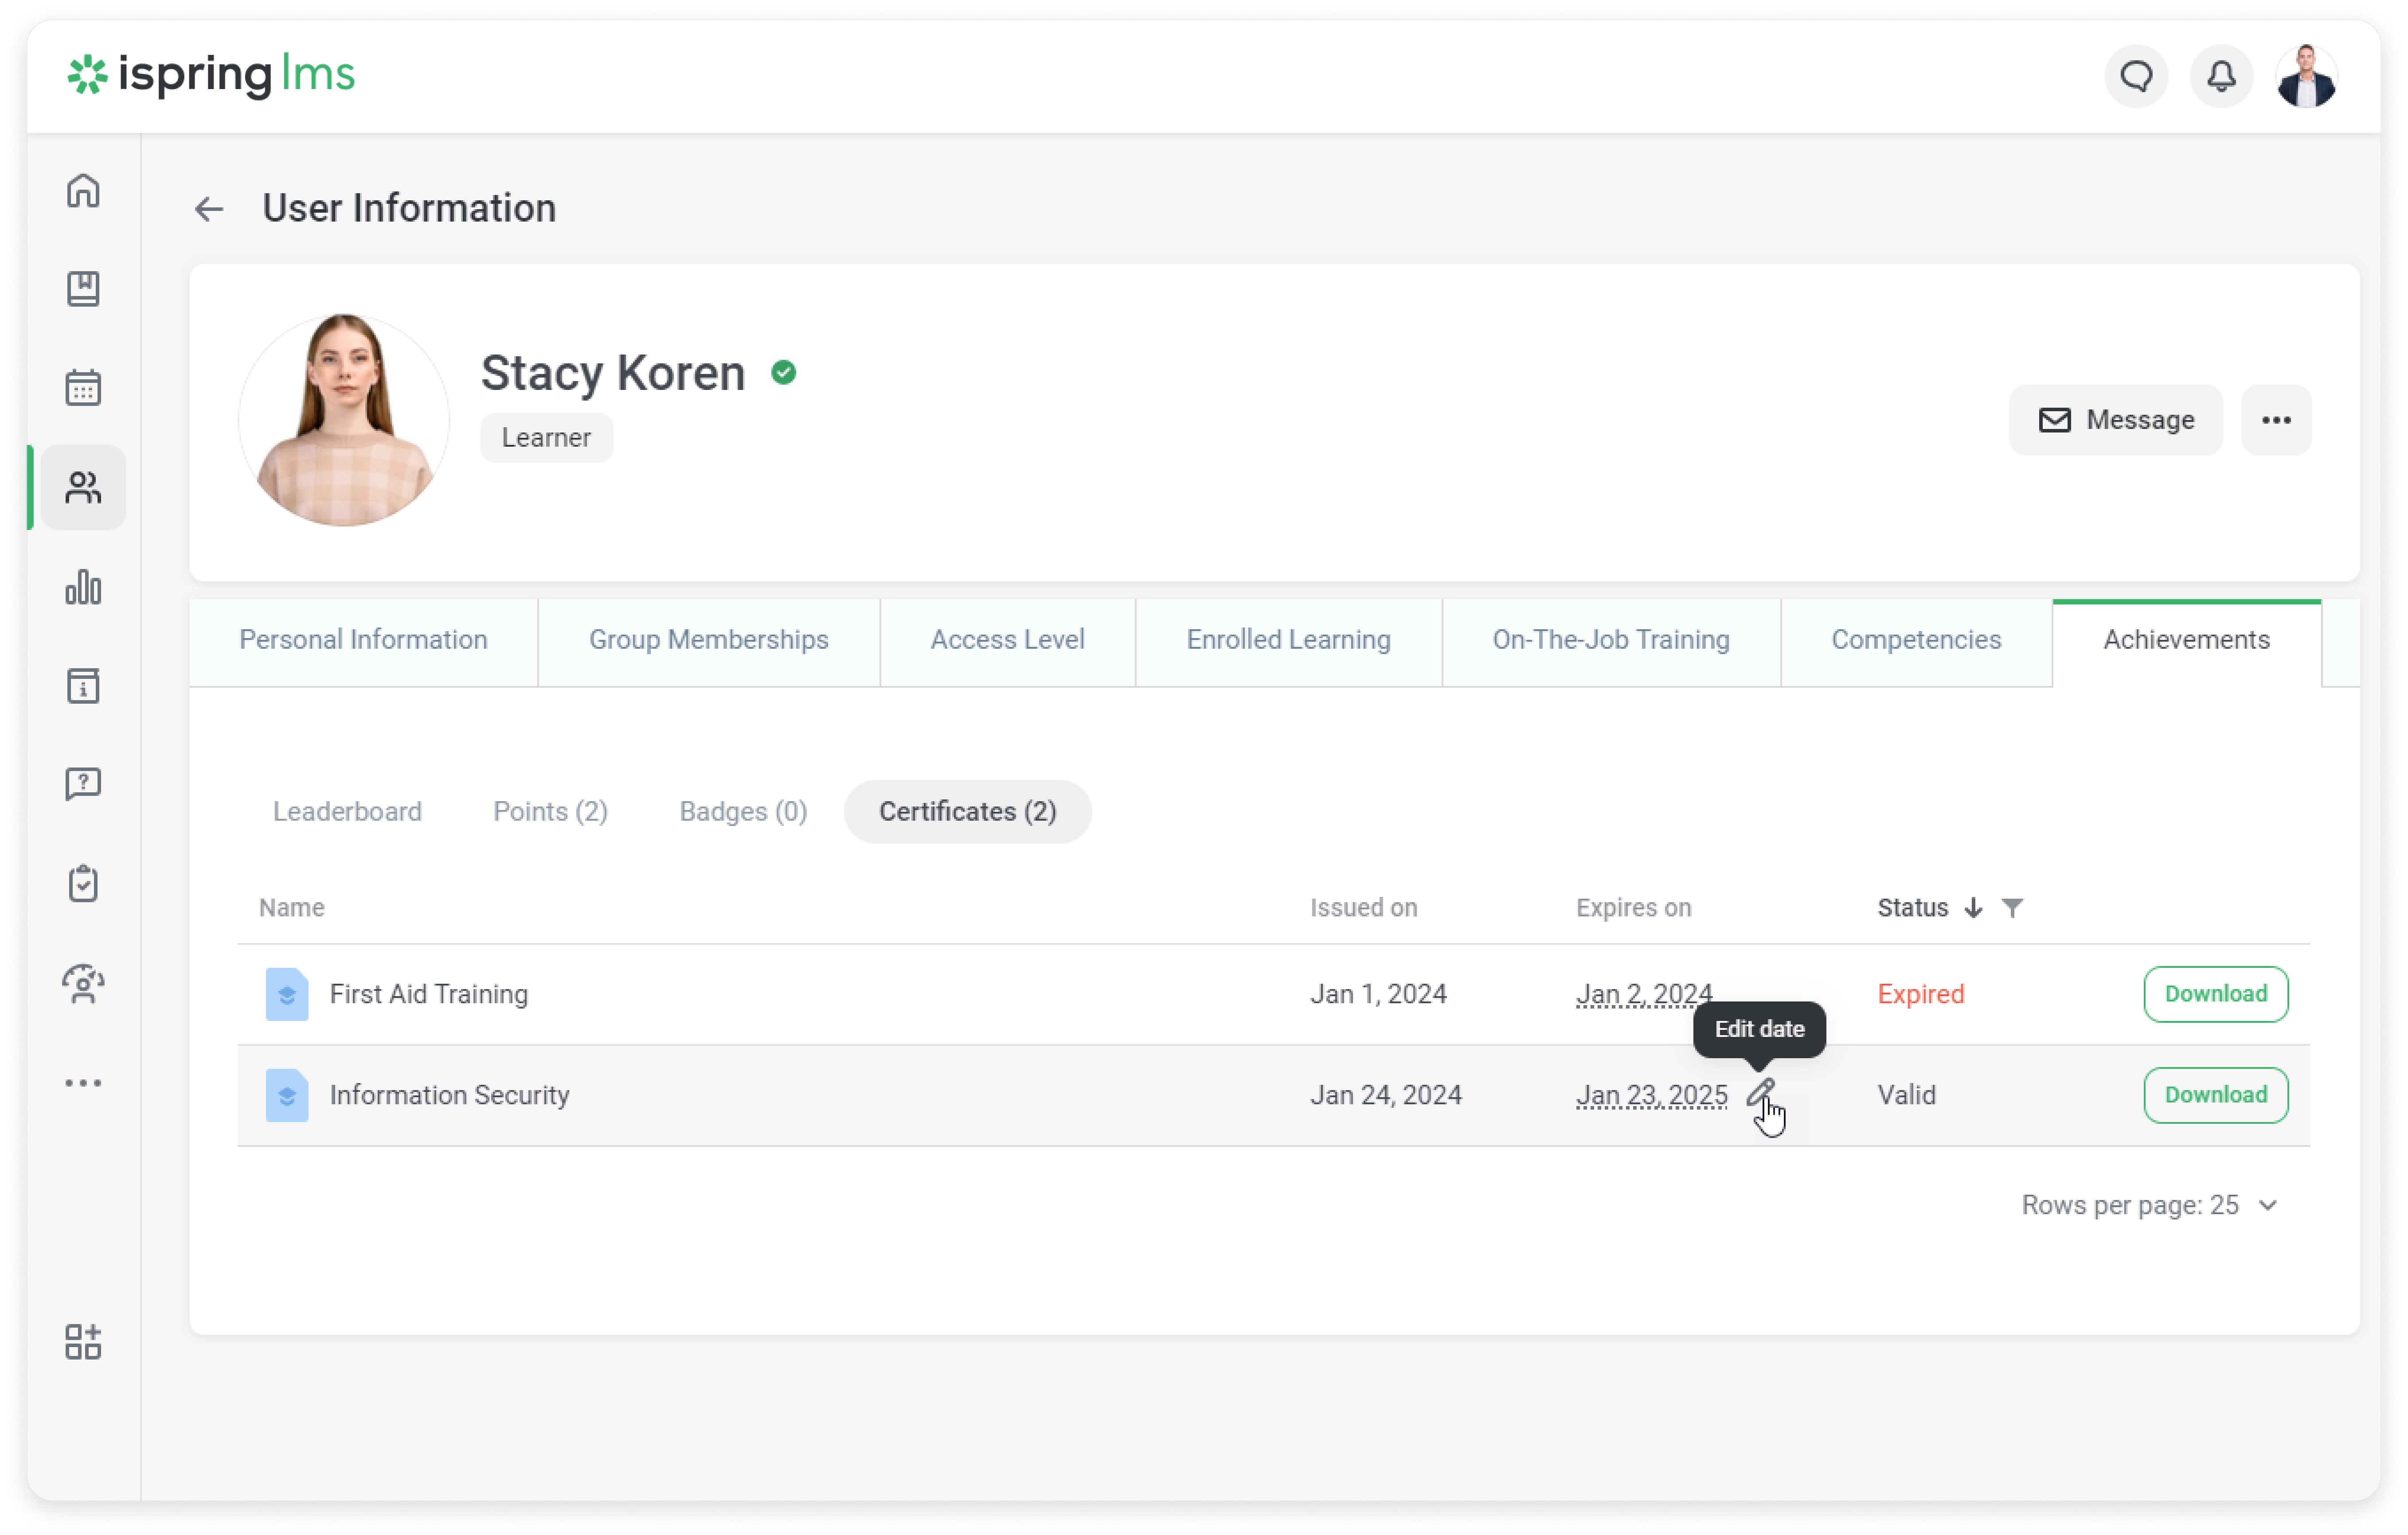
Task: Open the Reports bar chart icon
Action: (x=83, y=587)
